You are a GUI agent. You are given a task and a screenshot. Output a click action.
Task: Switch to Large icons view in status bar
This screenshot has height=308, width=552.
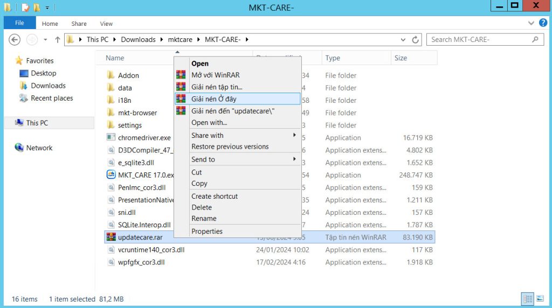[x=540, y=299]
